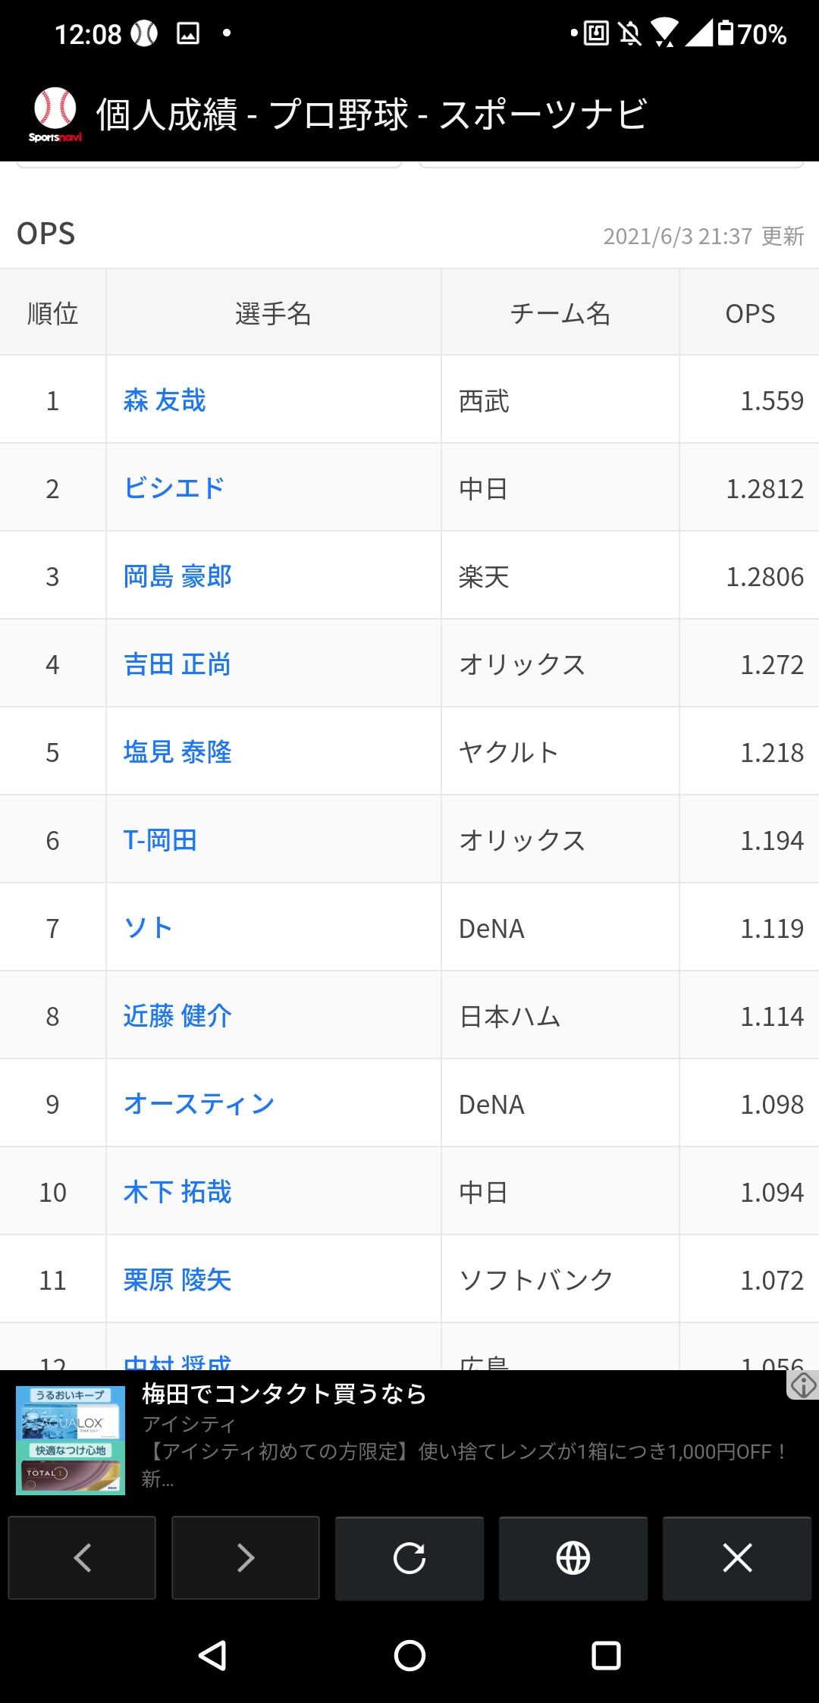
Task: Open the 梅田でコンタクト買うなら ad headline
Action: (x=284, y=1394)
